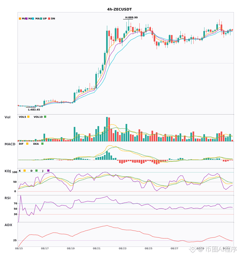Image resolution: width=239 pixels, height=256 pixels.
Task: Select the red DN legend swatch
Action: click(49, 19)
